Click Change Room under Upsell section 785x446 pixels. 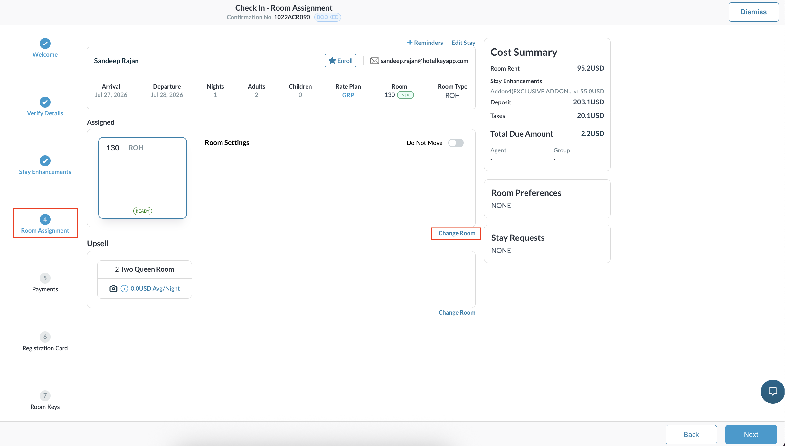457,312
